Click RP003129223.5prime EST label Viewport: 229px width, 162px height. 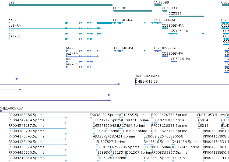pyautogui.click(x=169, y=126)
